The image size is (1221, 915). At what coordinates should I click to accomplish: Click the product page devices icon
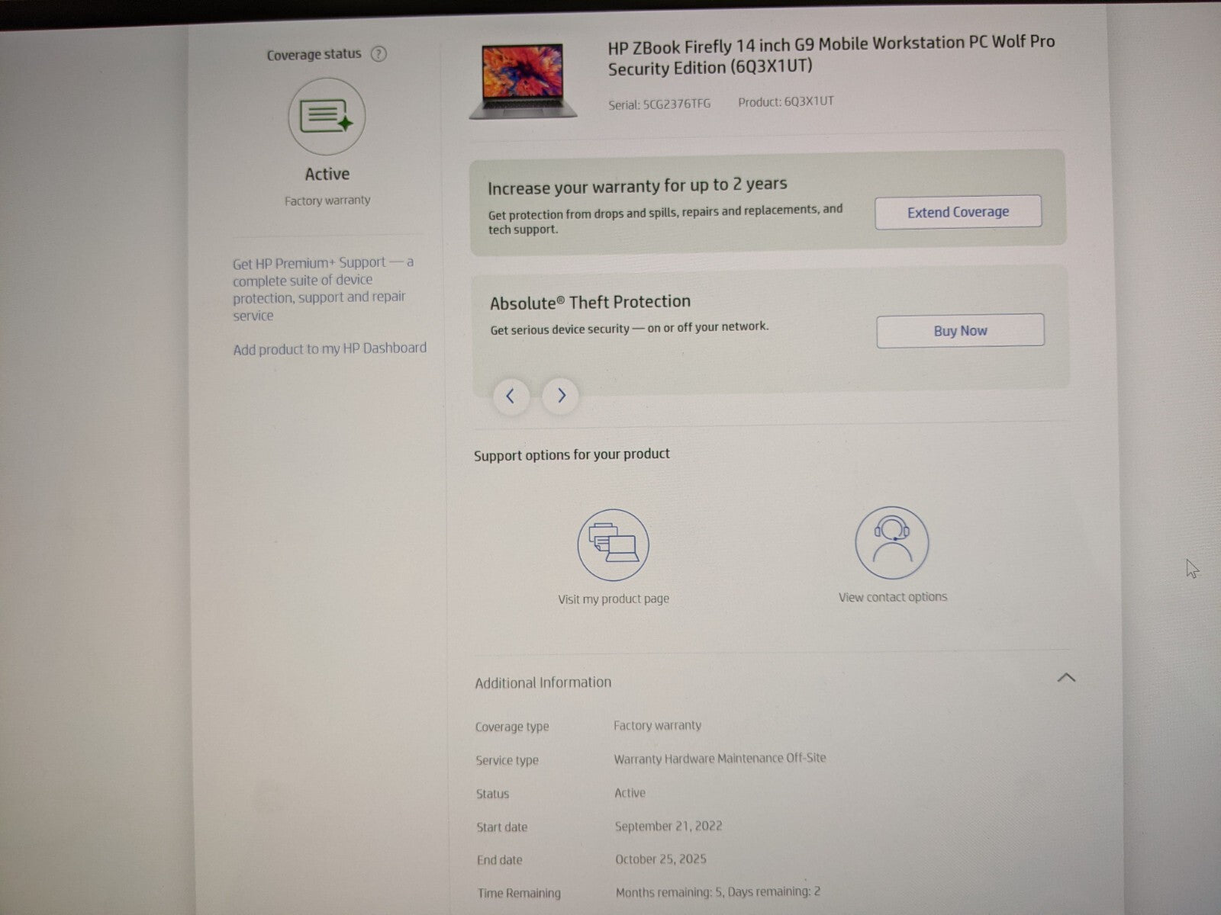[613, 545]
